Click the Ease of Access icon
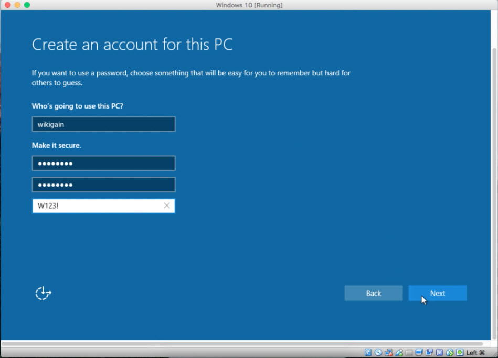This screenshot has height=358, width=498. point(43,293)
